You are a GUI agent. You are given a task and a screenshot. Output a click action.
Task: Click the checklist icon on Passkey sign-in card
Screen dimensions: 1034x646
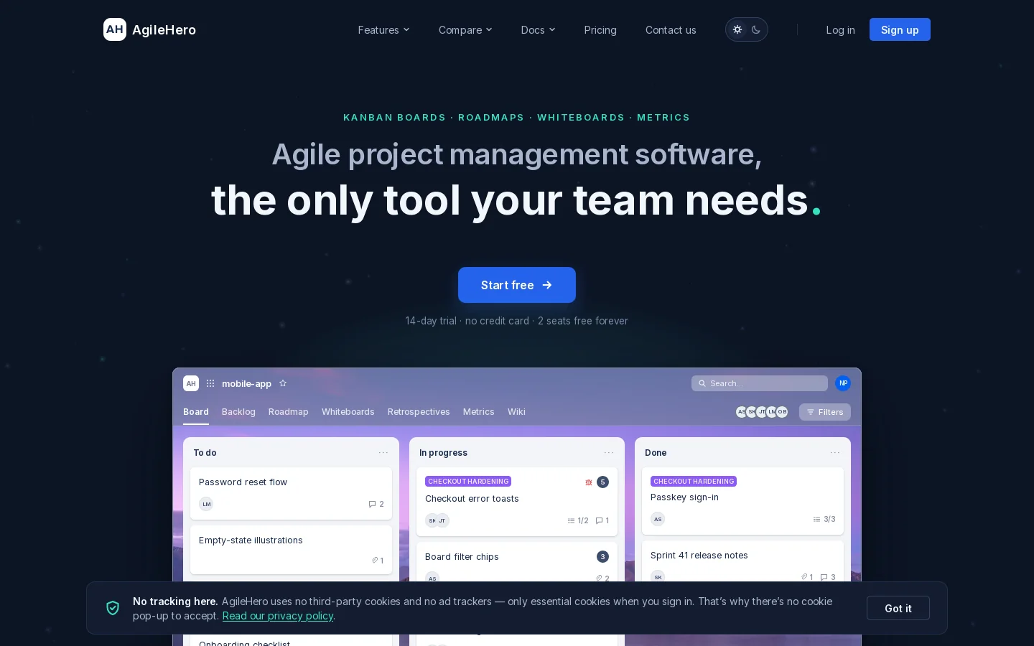[x=816, y=519]
